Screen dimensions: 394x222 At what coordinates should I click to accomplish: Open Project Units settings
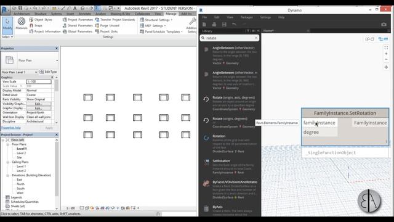[x=107, y=31]
